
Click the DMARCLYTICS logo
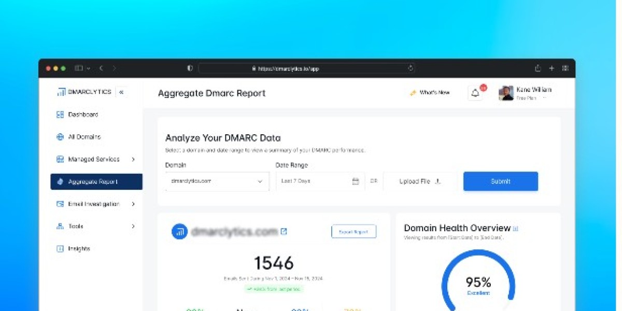tap(84, 92)
